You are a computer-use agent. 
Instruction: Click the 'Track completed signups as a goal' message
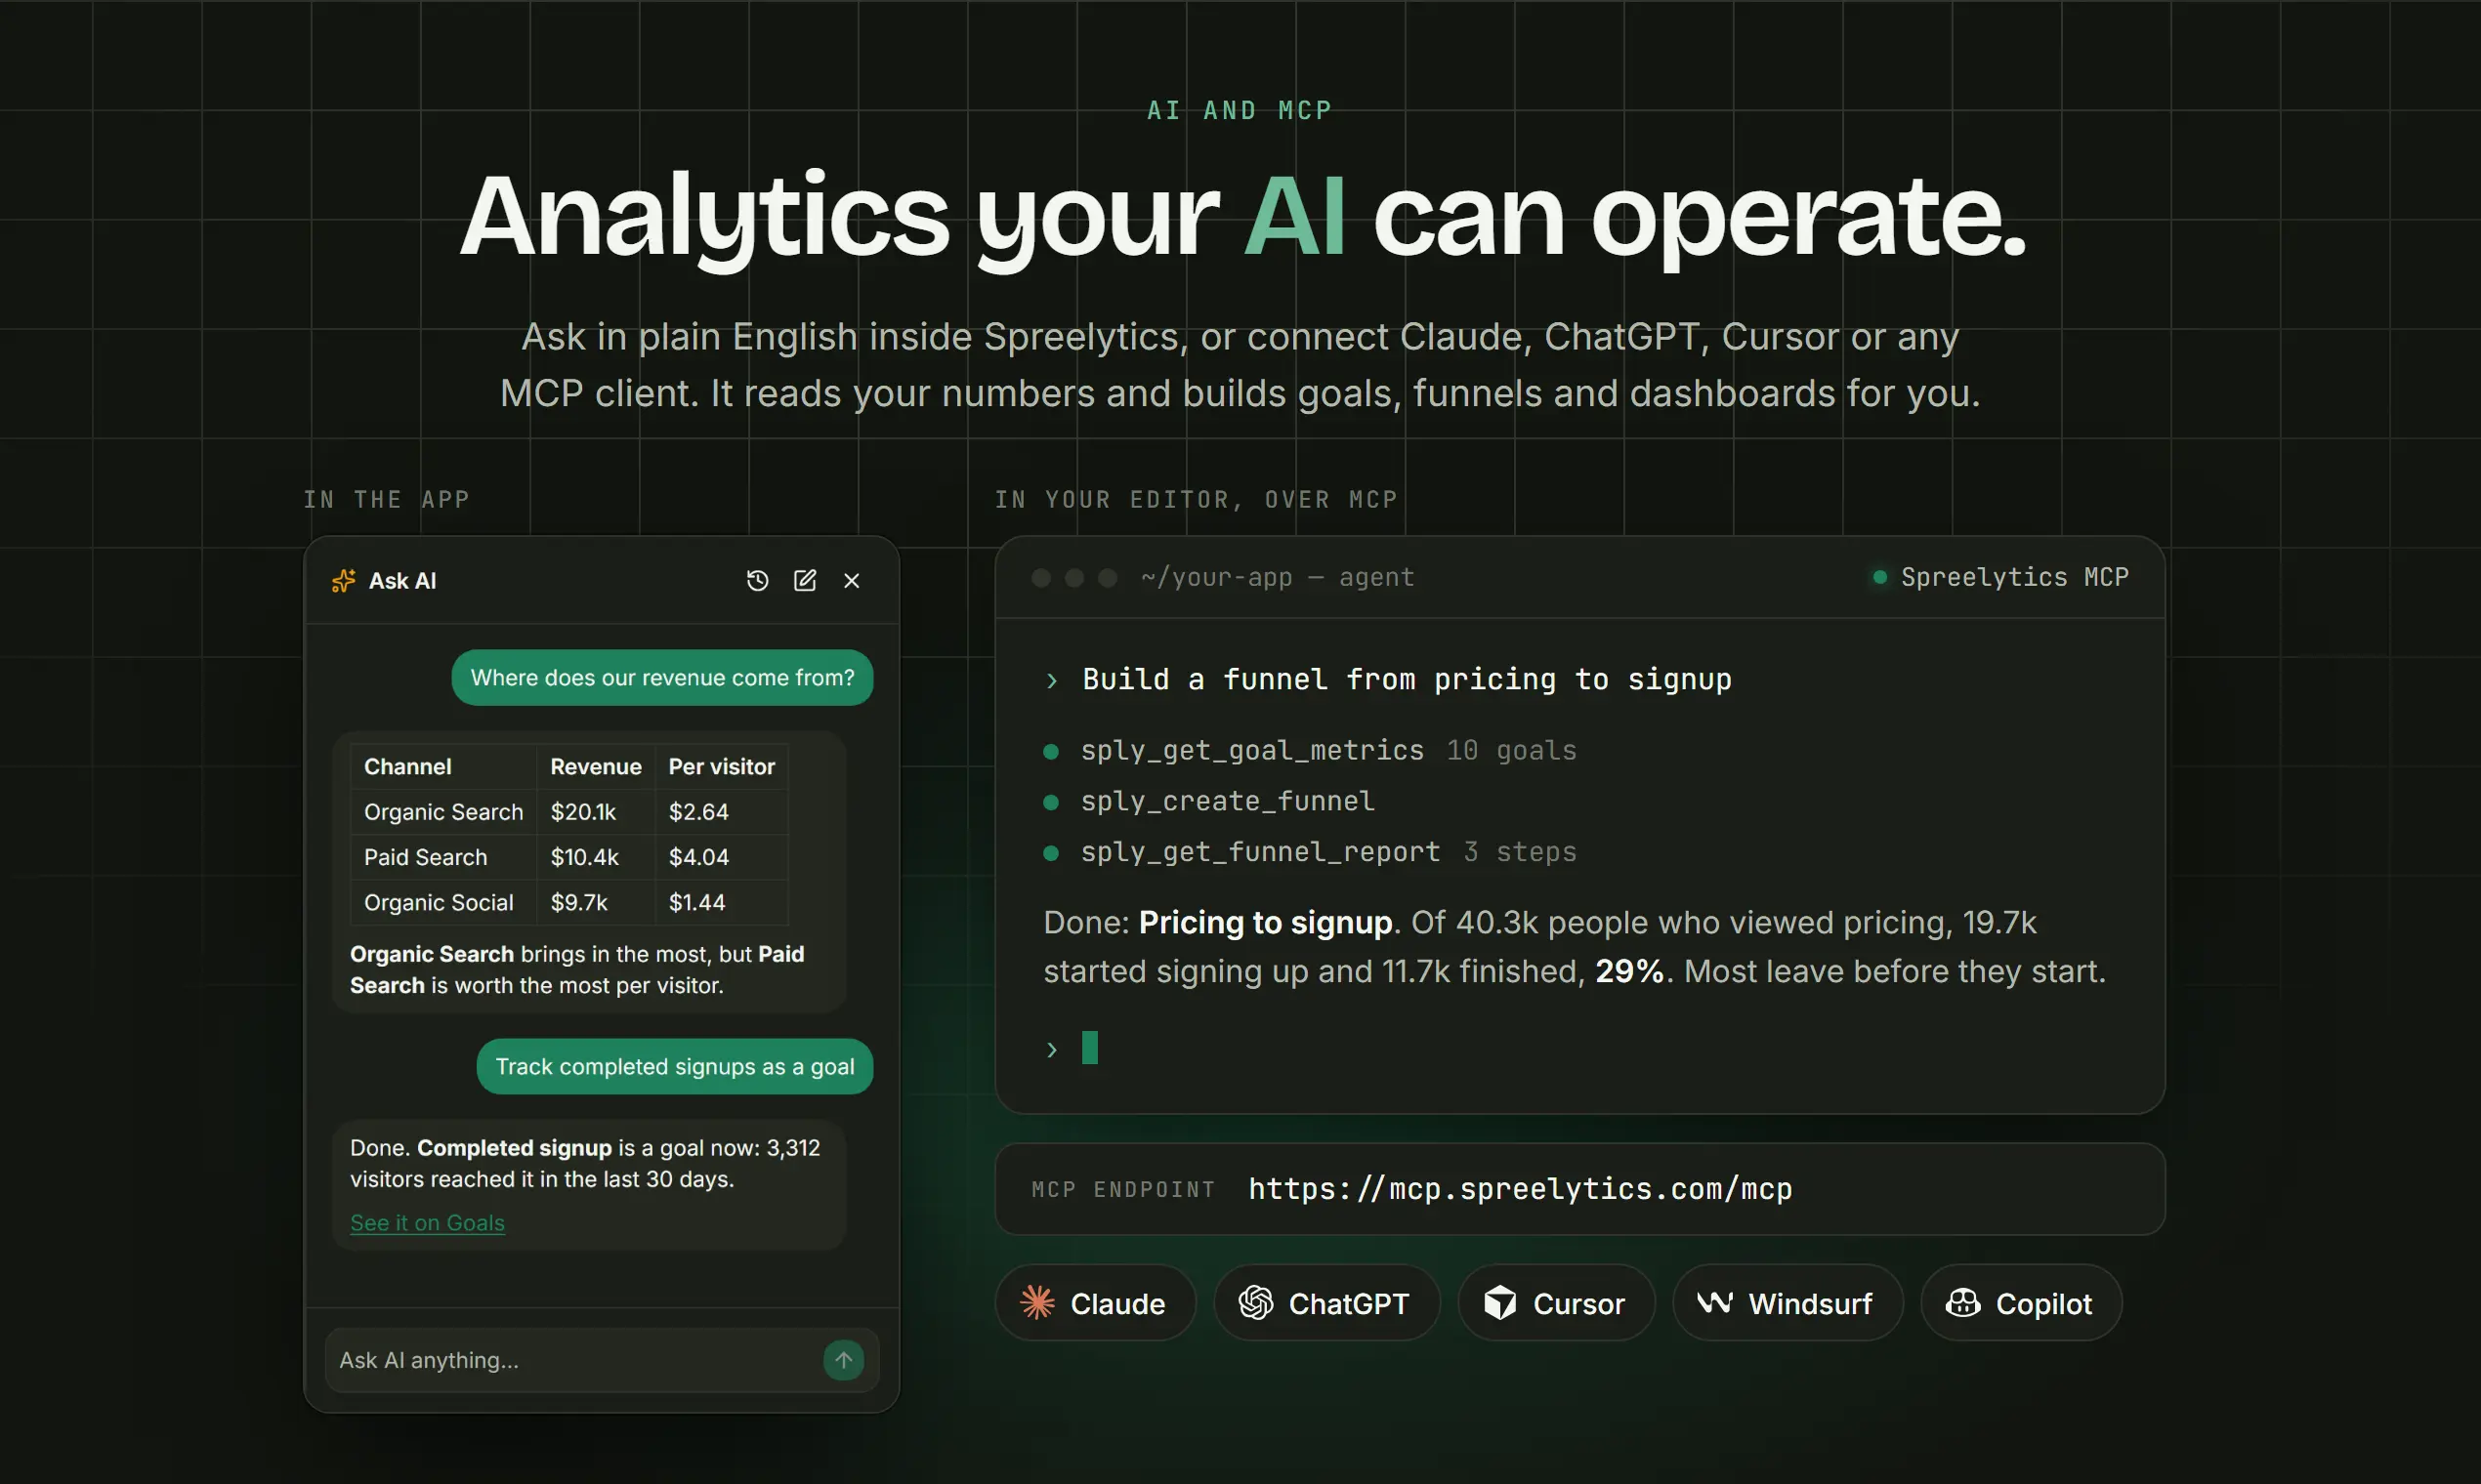point(674,1066)
